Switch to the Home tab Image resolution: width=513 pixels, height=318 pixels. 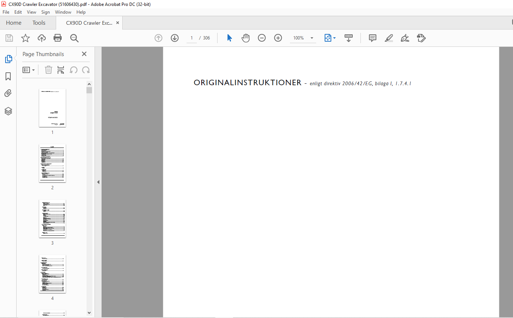tap(14, 23)
